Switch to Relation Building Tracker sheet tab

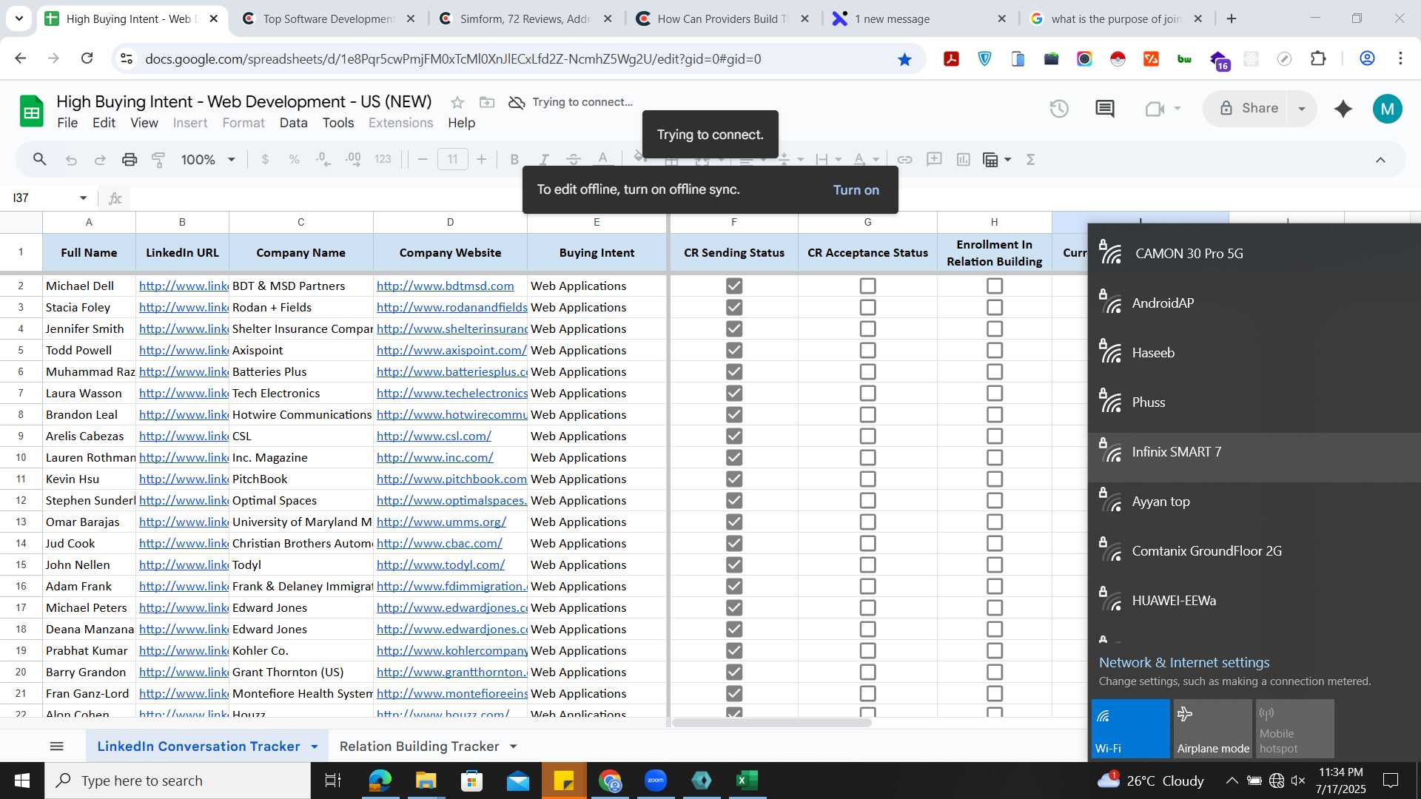[x=419, y=746]
